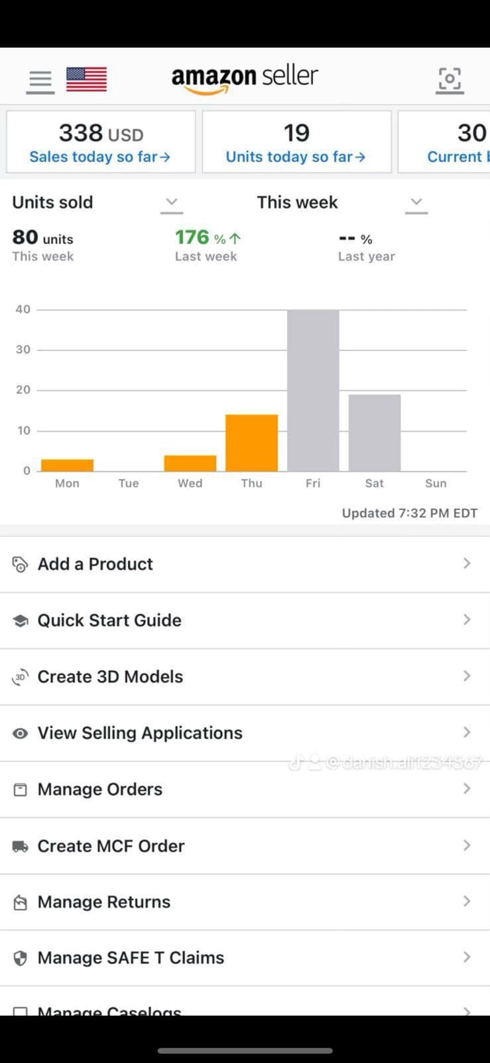Viewport: 490px width, 1063px height.
Task: Open the Manage Orders chevron arrow
Action: point(467,789)
